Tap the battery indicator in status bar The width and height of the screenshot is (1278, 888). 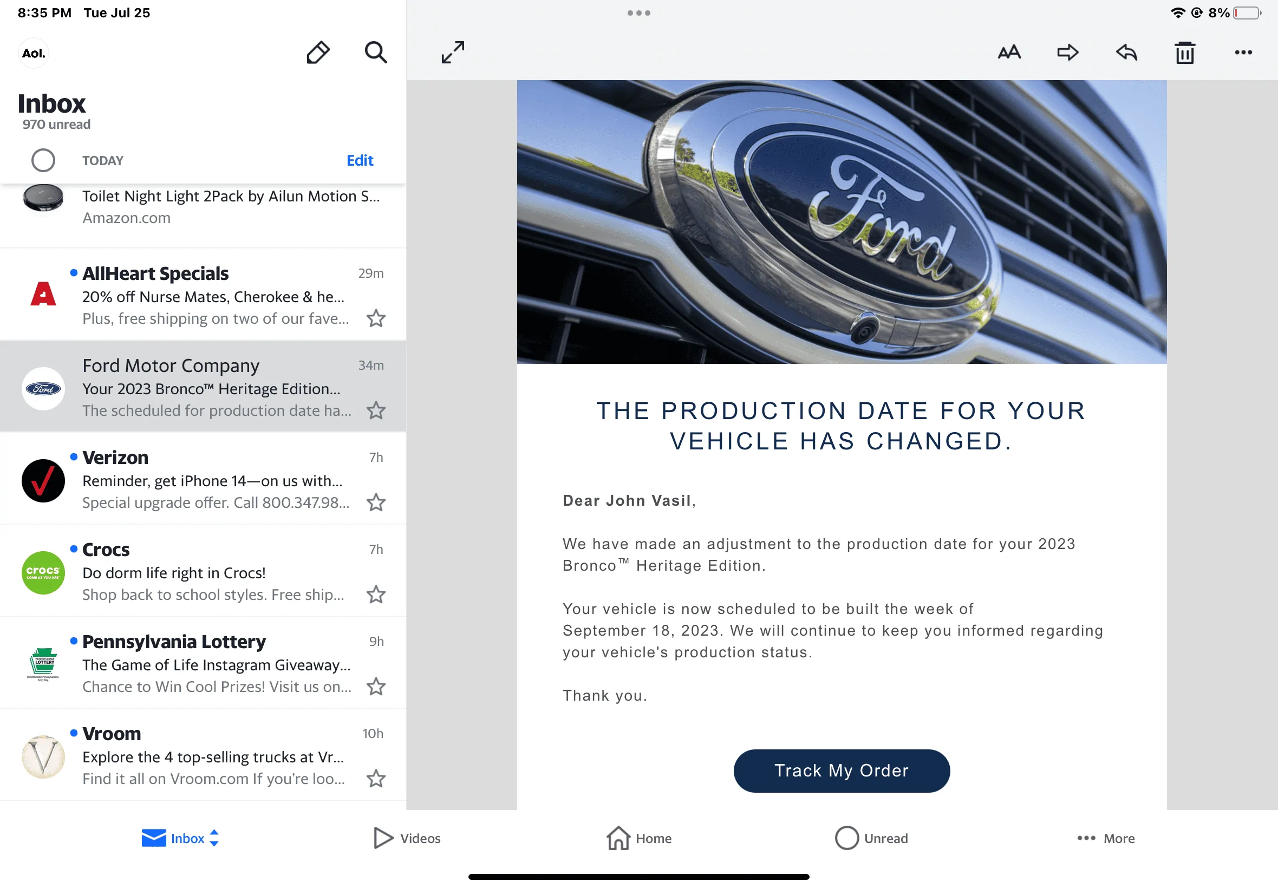(1247, 13)
